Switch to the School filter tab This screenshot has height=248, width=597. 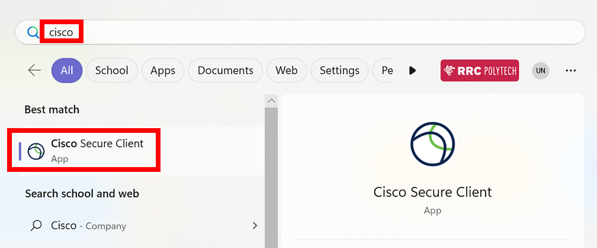(111, 70)
